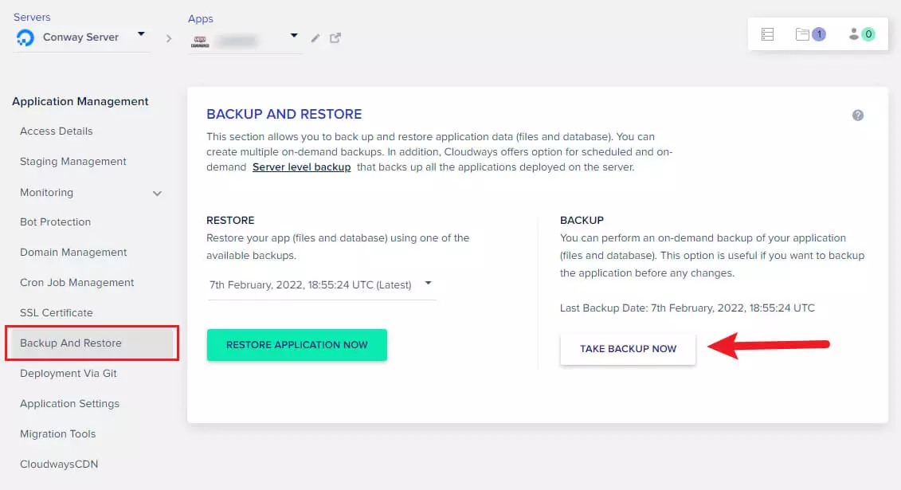This screenshot has width=901, height=490.
Task: Open Staging Management in sidebar
Action: pyautogui.click(x=73, y=162)
